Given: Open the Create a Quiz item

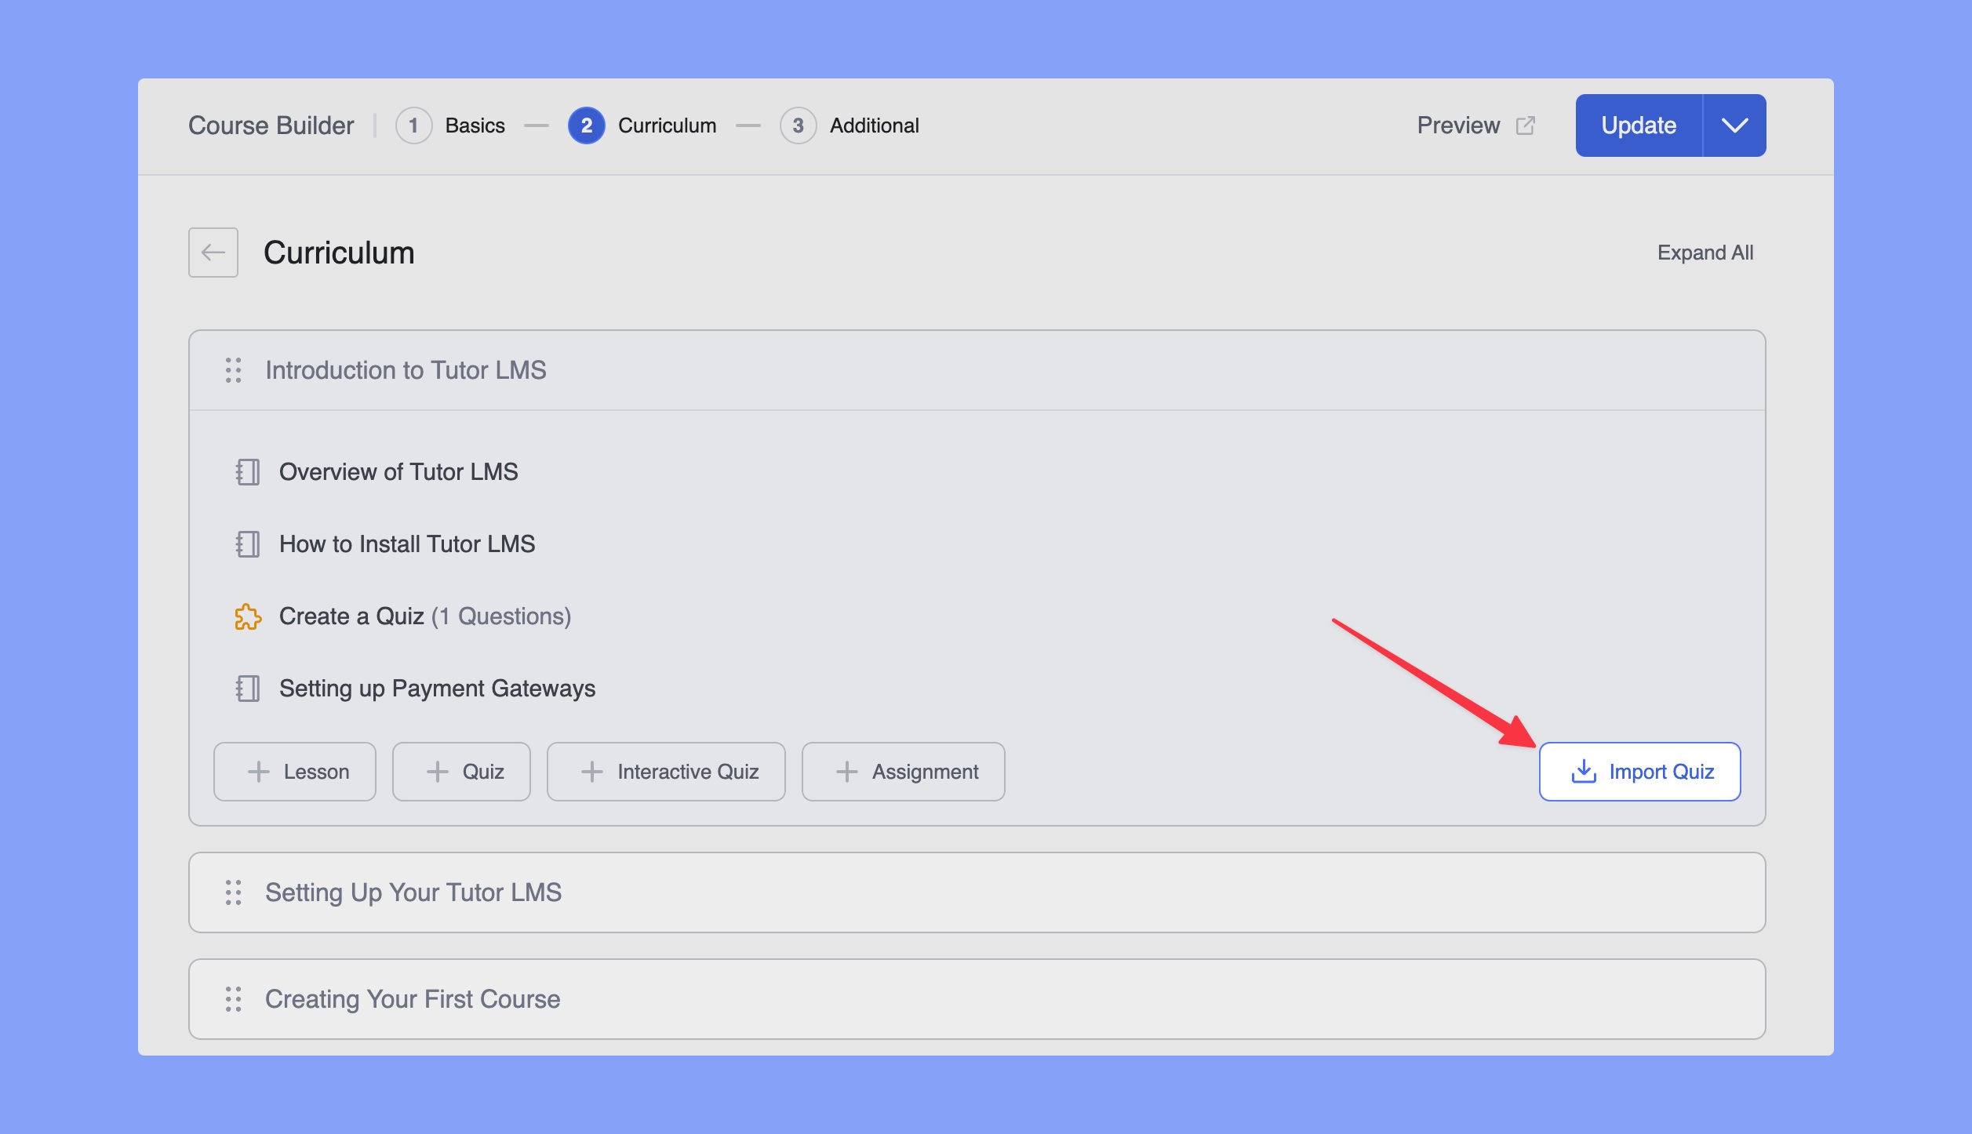Looking at the screenshot, I should pos(425,616).
